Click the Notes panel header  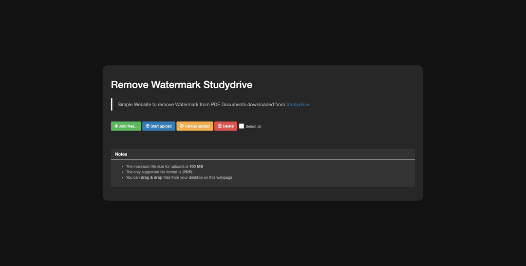[263, 154]
